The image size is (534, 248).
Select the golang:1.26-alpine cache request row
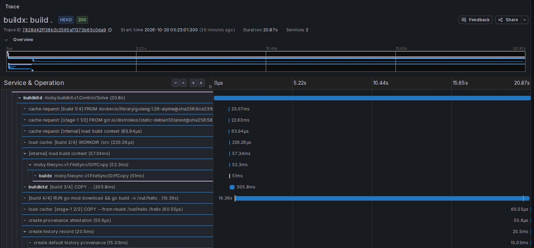pos(118,109)
